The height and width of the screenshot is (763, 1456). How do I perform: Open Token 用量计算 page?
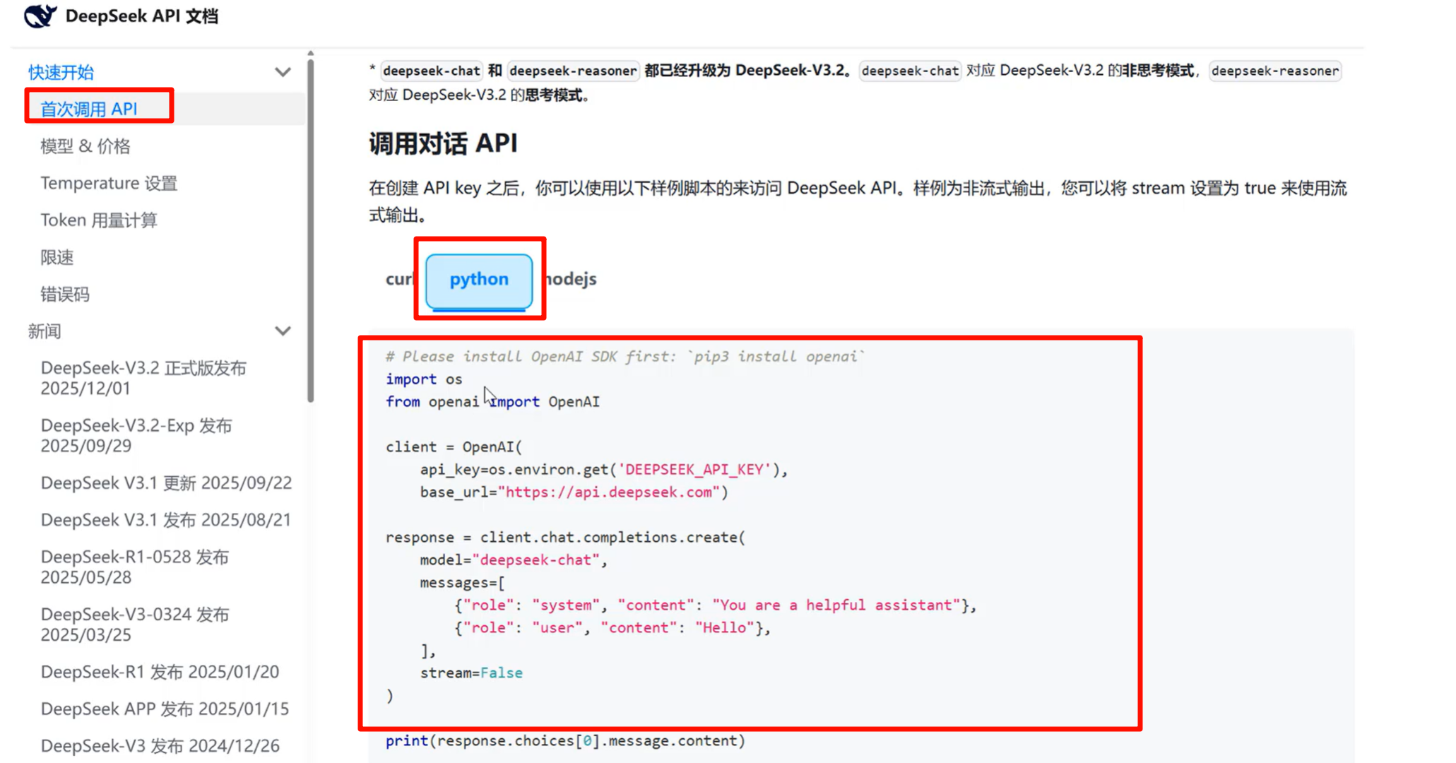point(99,220)
